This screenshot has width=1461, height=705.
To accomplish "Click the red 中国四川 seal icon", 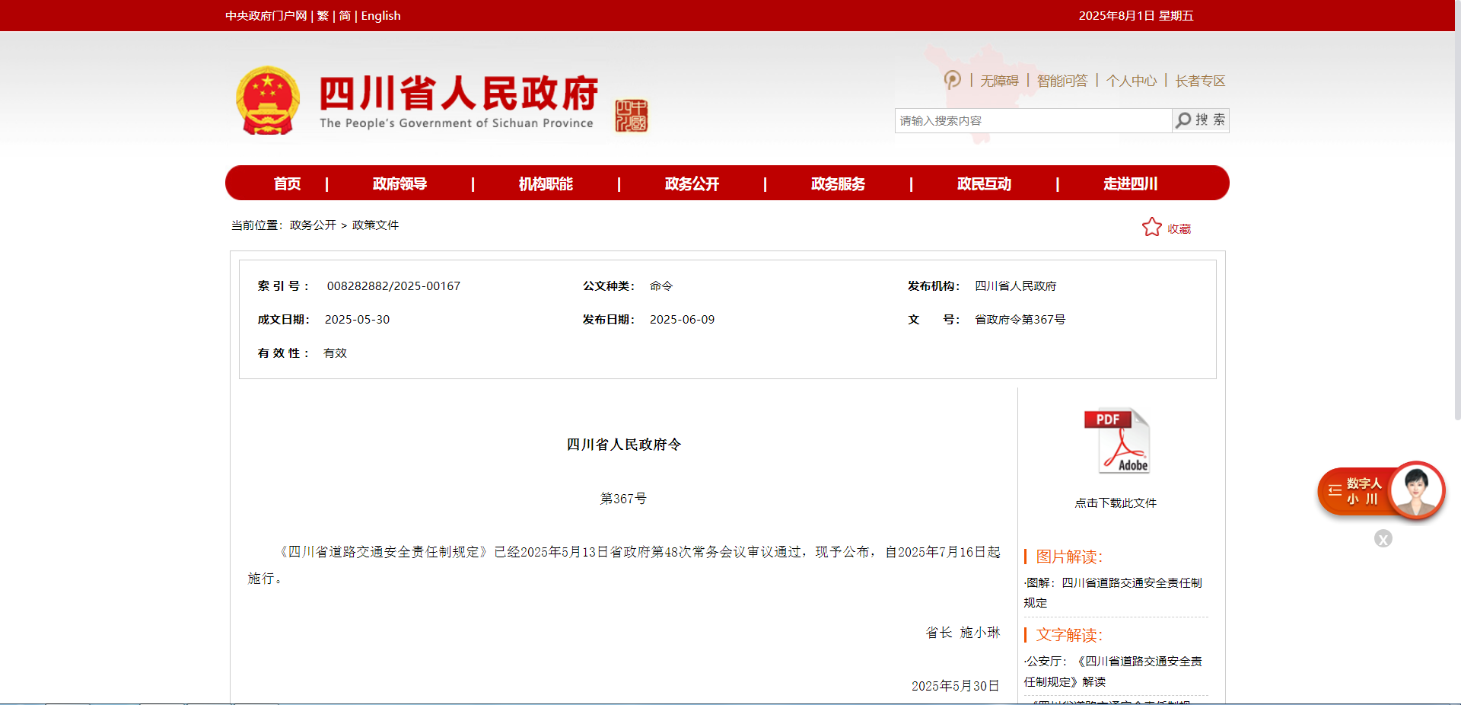I will point(631,116).
